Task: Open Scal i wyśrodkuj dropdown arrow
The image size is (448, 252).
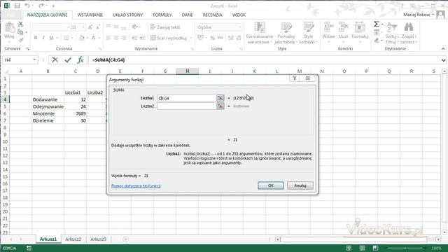Action: (x=190, y=38)
